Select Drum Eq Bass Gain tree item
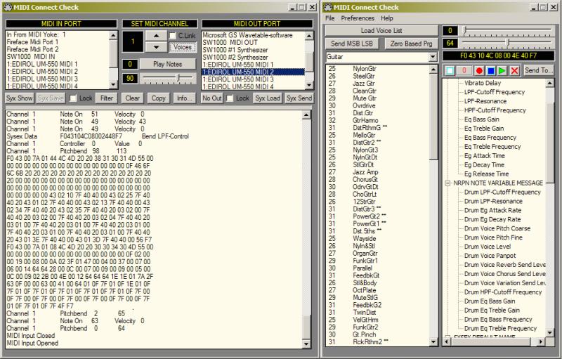The image size is (562, 359). click(490, 301)
